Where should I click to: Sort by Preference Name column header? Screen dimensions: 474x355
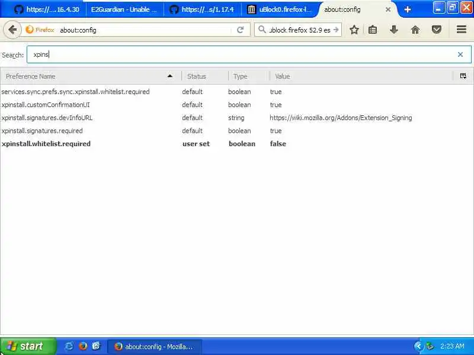tap(91, 76)
